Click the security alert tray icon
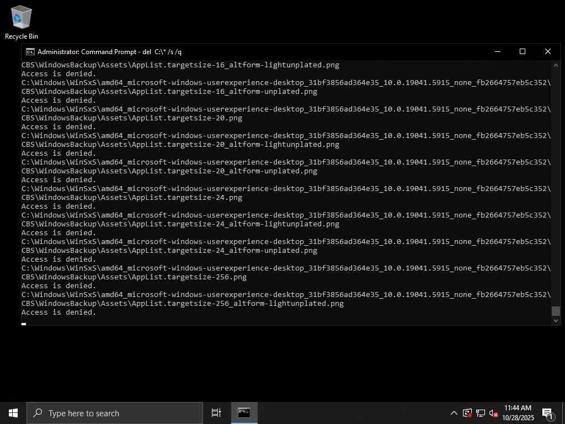The height and width of the screenshot is (424, 565). click(x=467, y=413)
